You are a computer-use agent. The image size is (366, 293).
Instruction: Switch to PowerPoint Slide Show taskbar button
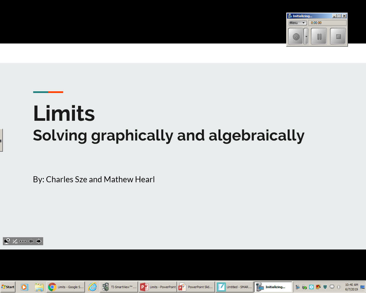(196, 287)
